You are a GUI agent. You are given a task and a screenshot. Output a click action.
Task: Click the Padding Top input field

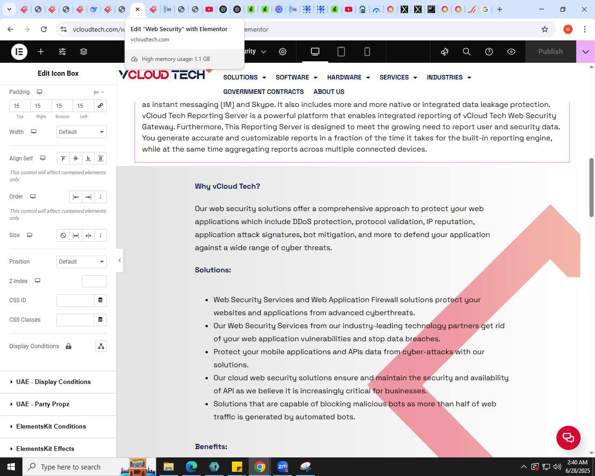(20, 106)
